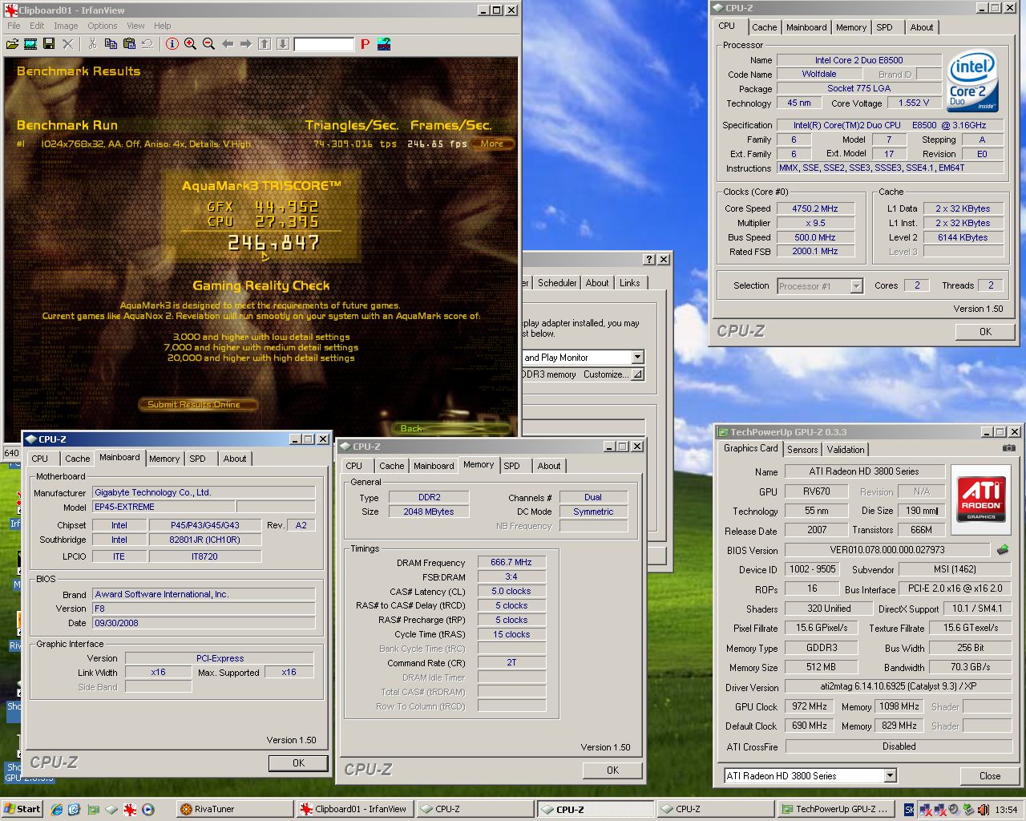Click the Intel Core 2 Duo E8500 name field

click(858, 60)
